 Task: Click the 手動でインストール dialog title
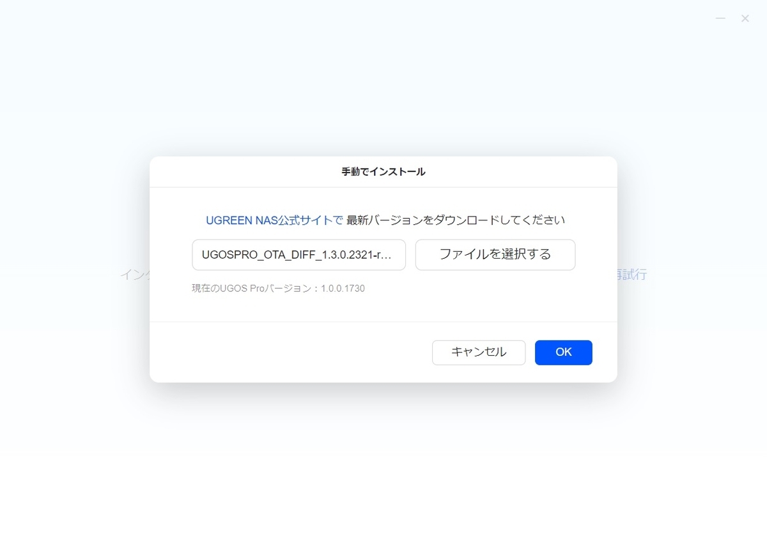click(383, 172)
